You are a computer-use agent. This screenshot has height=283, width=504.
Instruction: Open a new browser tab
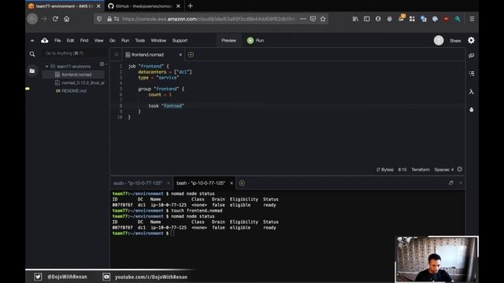[191, 6]
